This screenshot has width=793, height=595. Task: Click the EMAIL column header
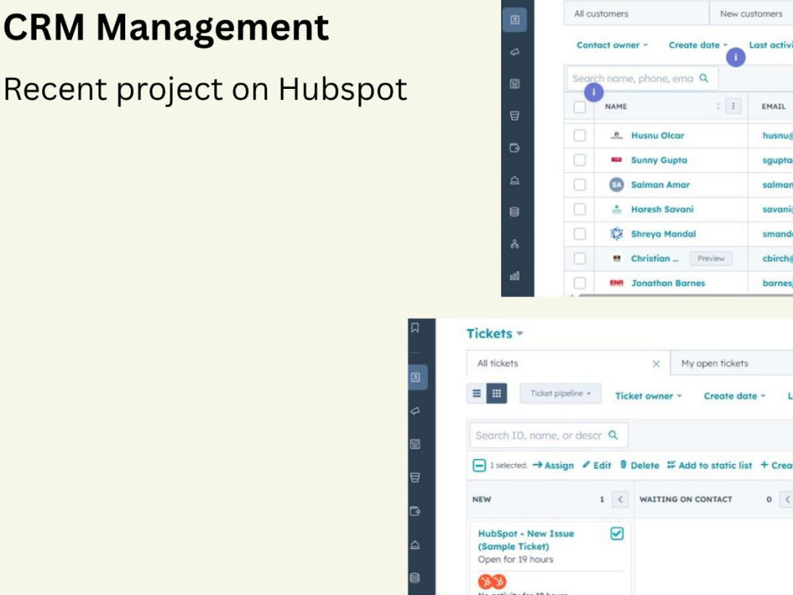[773, 106]
